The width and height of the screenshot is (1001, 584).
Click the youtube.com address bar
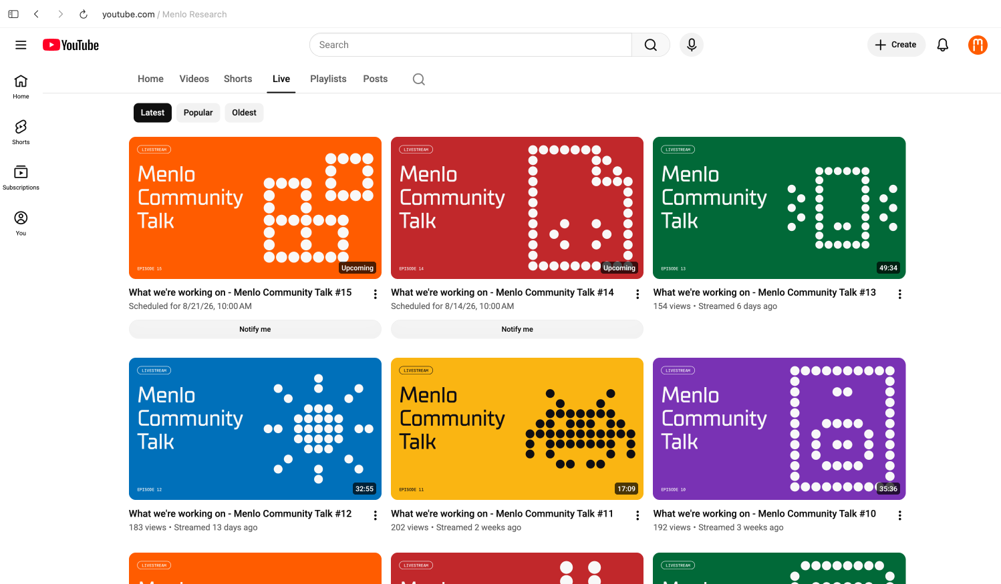pos(164,14)
